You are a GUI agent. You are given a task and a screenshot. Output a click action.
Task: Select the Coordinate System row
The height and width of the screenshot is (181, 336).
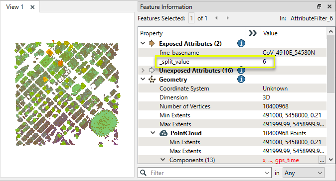[x=232, y=89]
